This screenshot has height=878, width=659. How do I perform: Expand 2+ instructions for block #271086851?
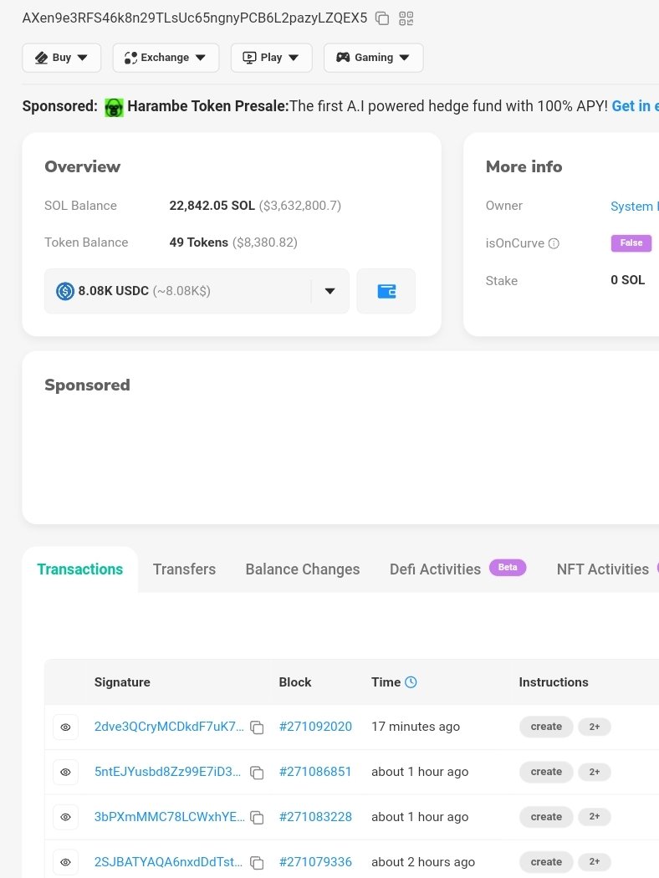pyautogui.click(x=594, y=772)
